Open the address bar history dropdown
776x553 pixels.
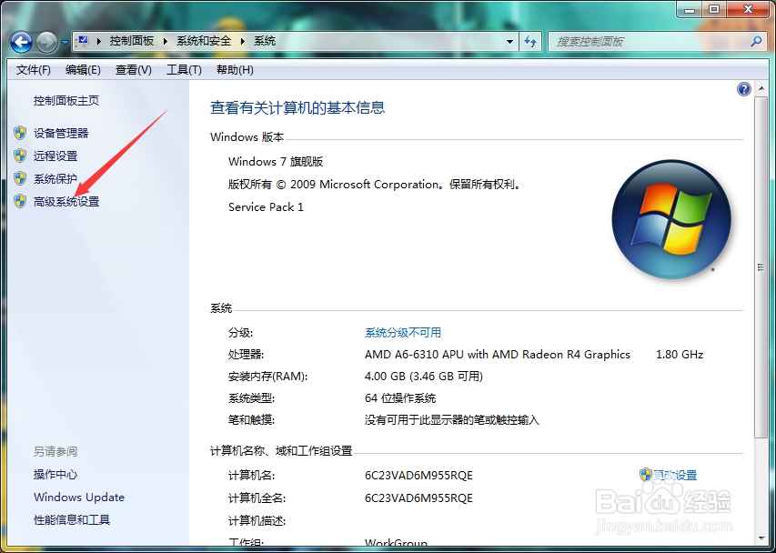(509, 42)
